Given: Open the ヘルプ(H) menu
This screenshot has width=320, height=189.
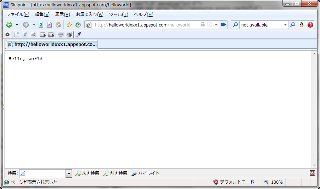Looking at the screenshot, I should point(144,14).
